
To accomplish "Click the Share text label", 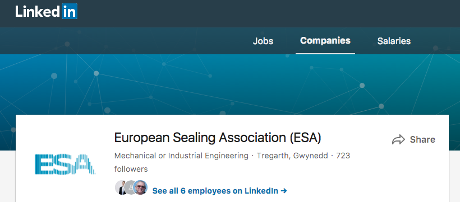I will (x=422, y=140).
